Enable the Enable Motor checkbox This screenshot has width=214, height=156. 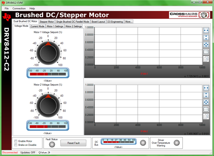coord(16,141)
